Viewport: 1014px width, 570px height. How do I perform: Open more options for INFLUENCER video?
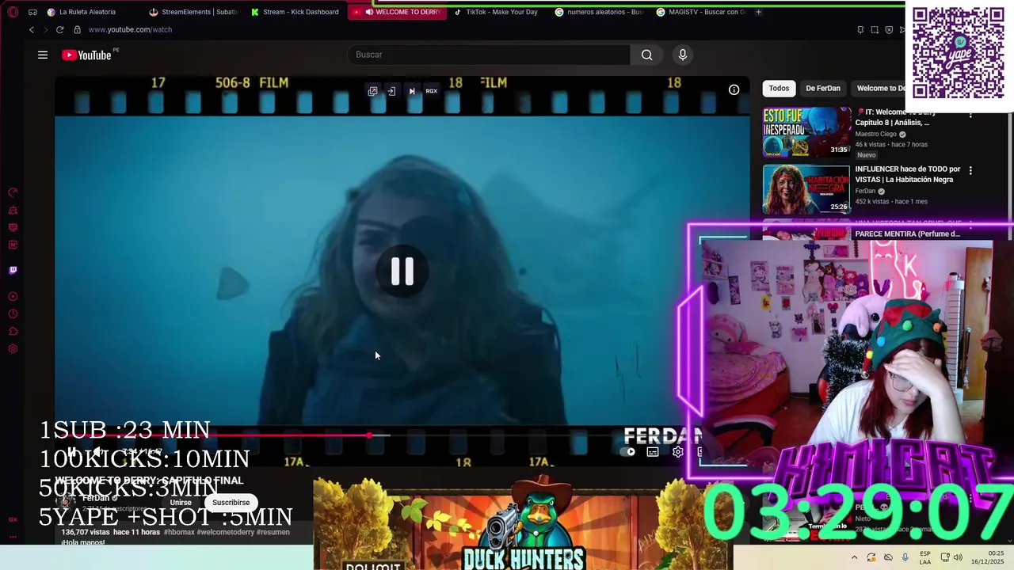click(x=970, y=170)
